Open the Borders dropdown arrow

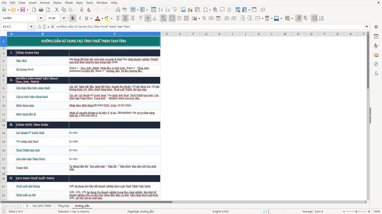point(262,18)
